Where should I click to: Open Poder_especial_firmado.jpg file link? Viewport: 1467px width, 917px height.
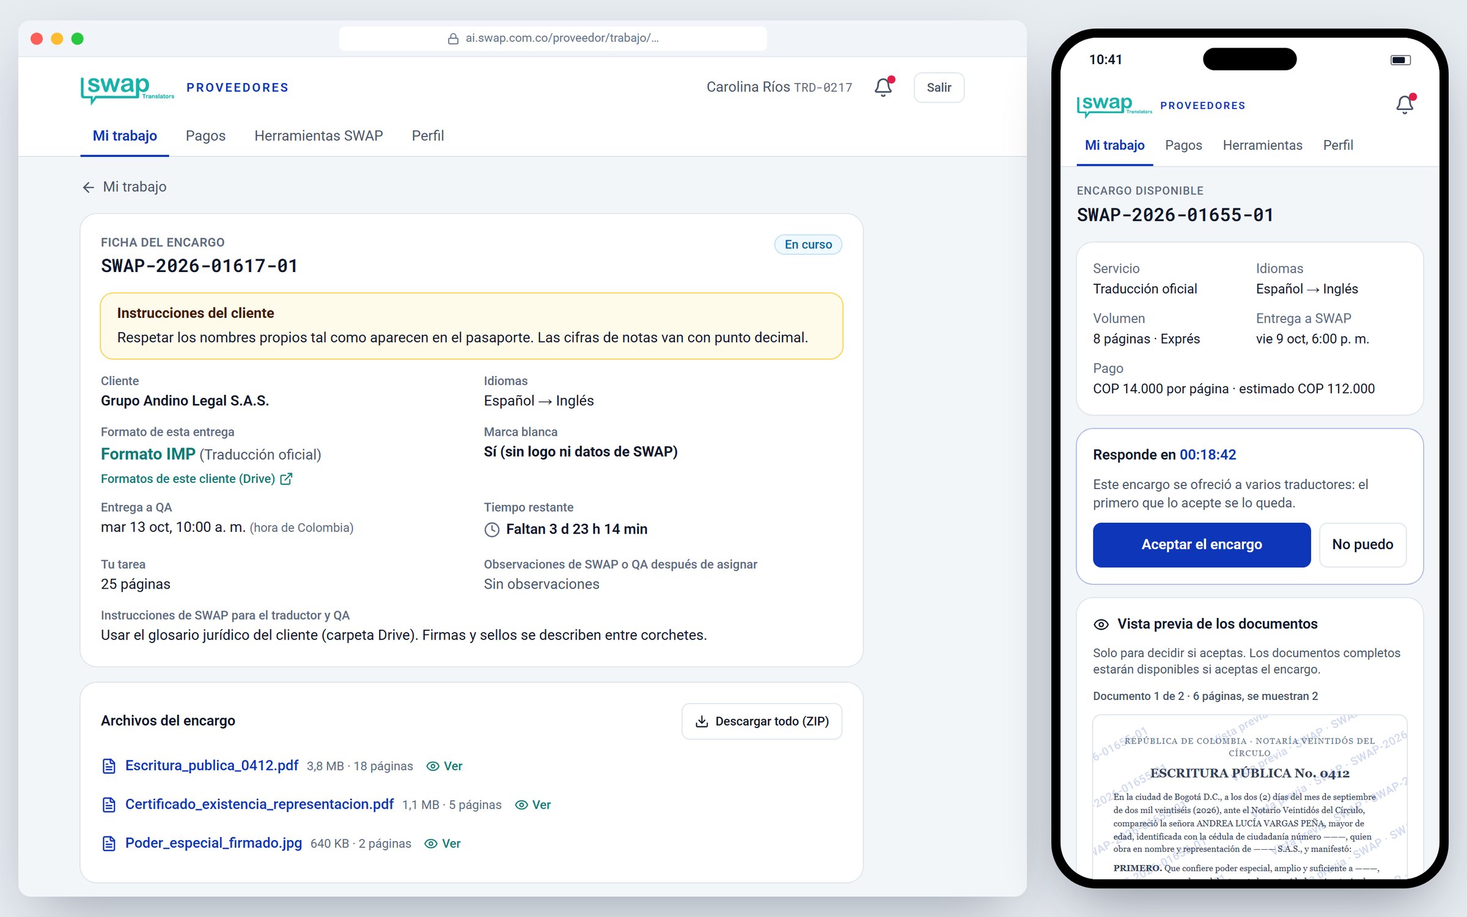[x=213, y=843]
